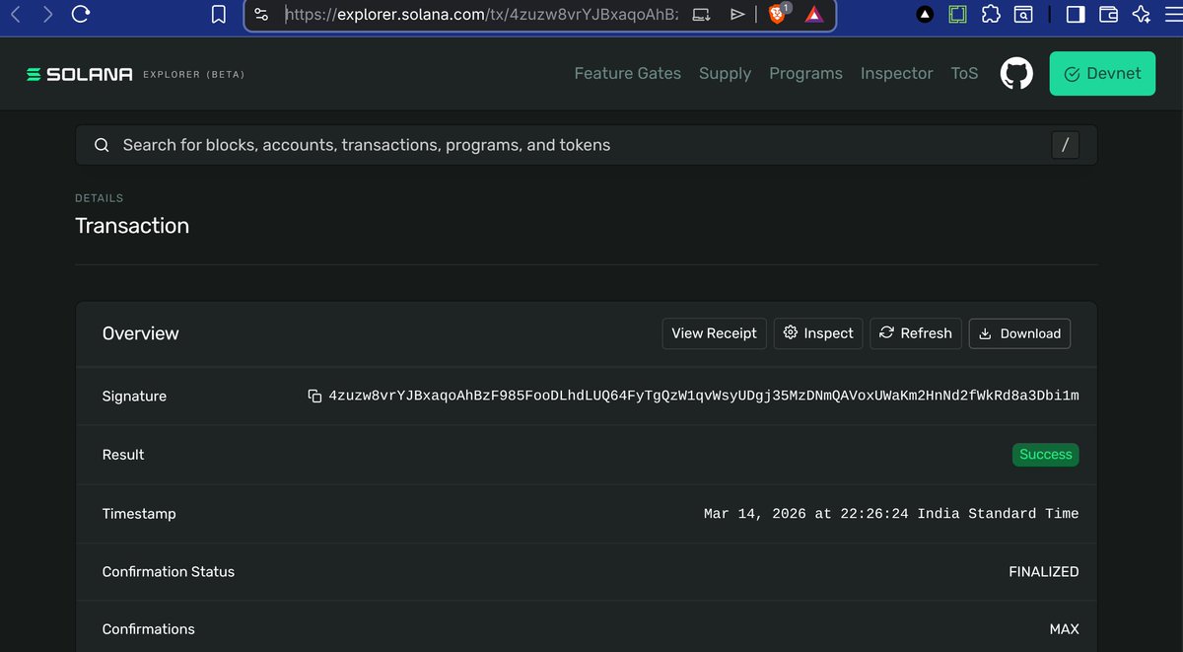Open site settings icon in address bar
Image resolution: width=1183 pixels, height=652 pixels.
[261, 15]
